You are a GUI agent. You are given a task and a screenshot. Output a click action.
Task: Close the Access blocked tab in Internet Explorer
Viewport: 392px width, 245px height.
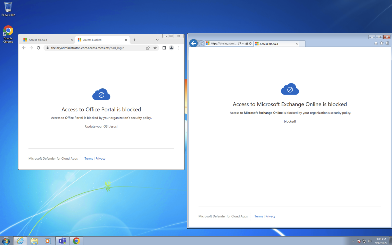point(297,44)
